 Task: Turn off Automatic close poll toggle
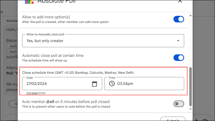pos(179,58)
